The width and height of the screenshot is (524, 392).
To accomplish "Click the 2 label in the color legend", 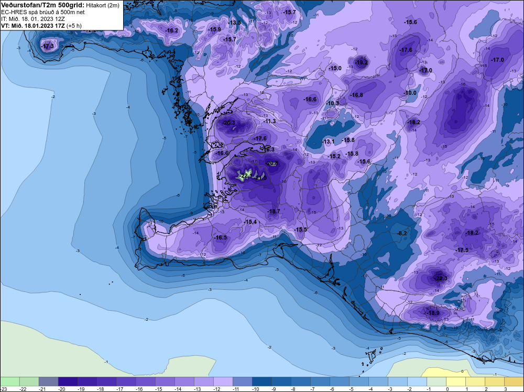I will pyautogui.click(x=486, y=389).
